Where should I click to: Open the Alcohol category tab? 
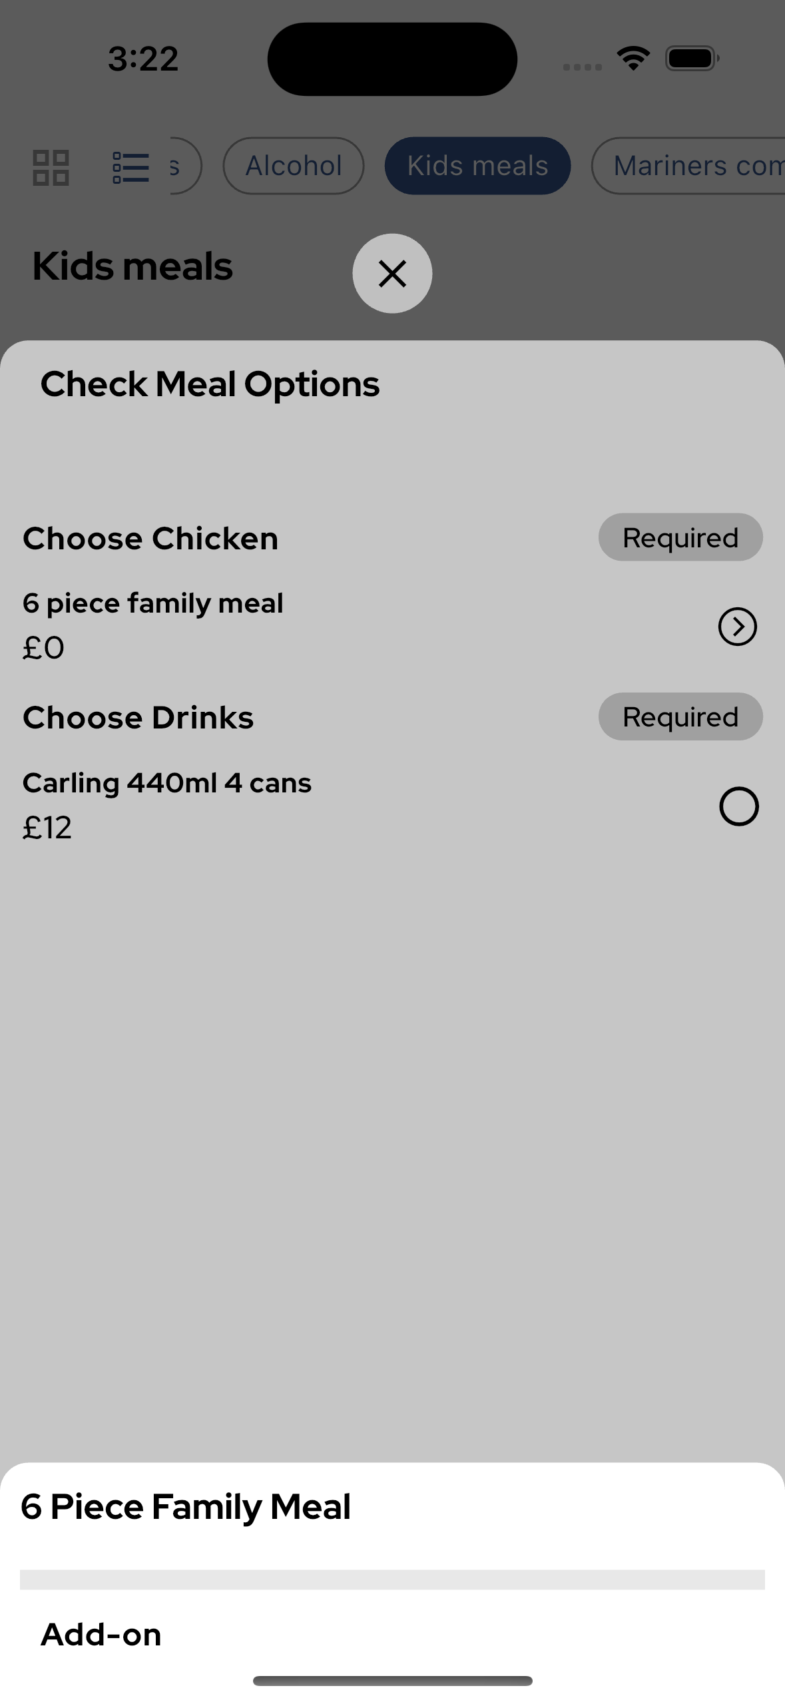click(x=294, y=166)
